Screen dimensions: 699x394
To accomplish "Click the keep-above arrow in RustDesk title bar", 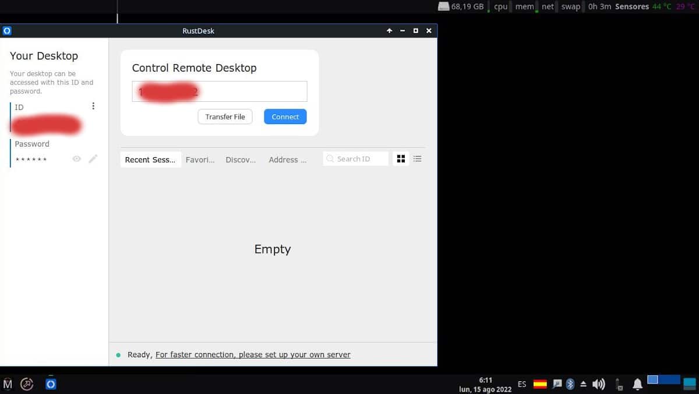I will (x=390, y=31).
